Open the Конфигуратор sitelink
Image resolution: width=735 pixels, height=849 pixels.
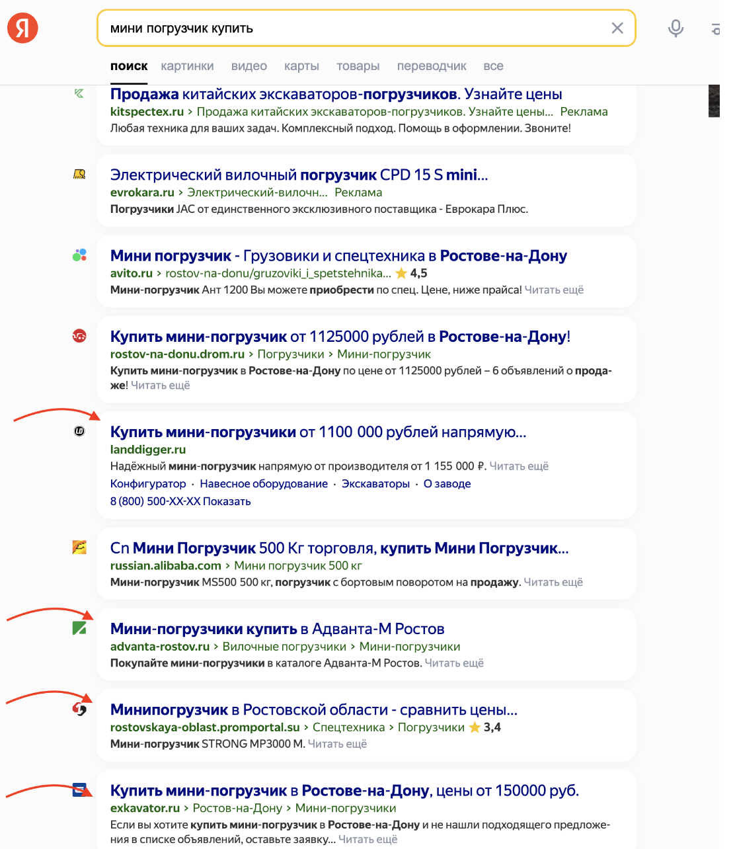pos(148,483)
